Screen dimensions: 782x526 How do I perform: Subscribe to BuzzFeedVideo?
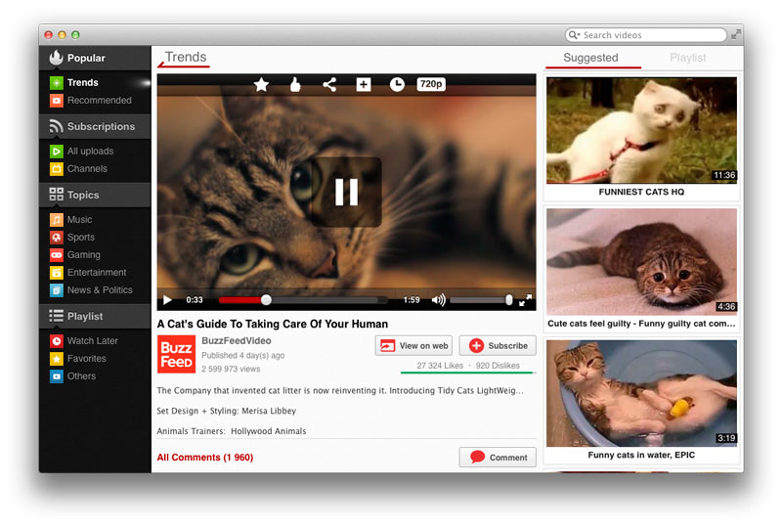tap(498, 346)
